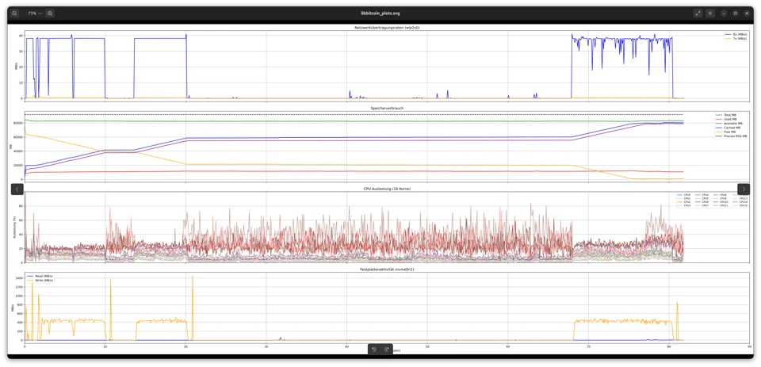
Task: Click the 80000 tick on memory chart axis
Action: pyautogui.click(x=18, y=123)
